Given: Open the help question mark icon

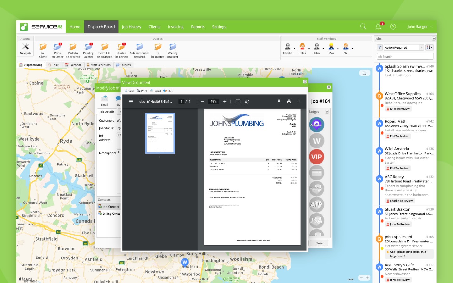Looking at the screenshot, I should [x=393, y=27].
